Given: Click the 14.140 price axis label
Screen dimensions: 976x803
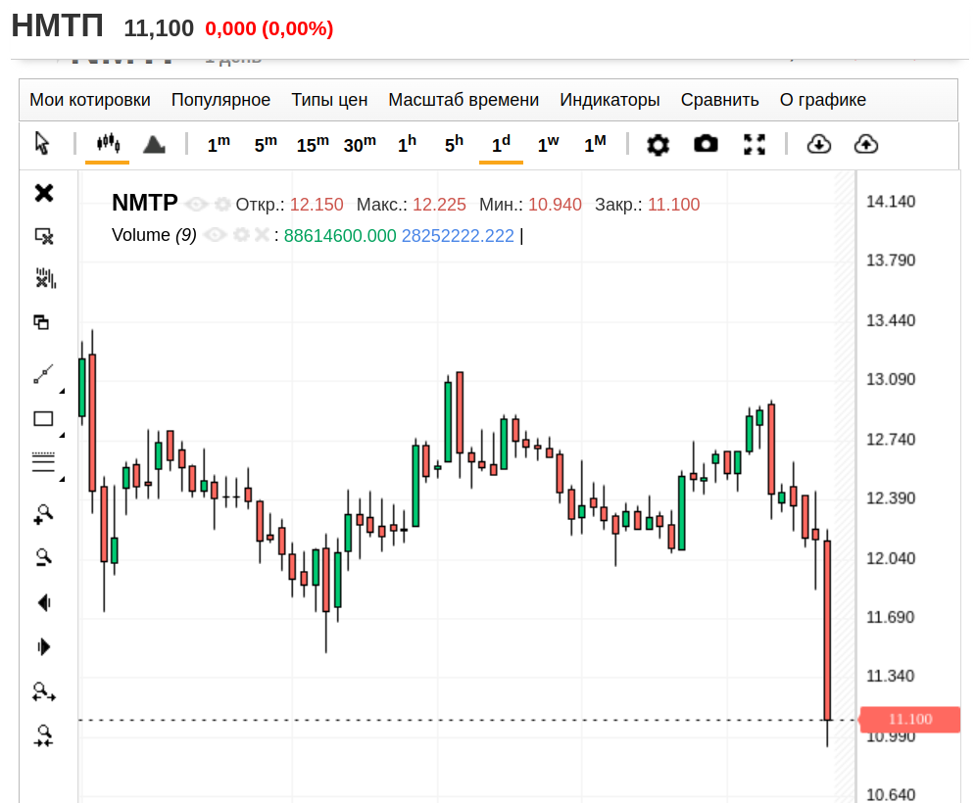Looking at the screenshot, I should pyautogui.click(x=891, y=202).
